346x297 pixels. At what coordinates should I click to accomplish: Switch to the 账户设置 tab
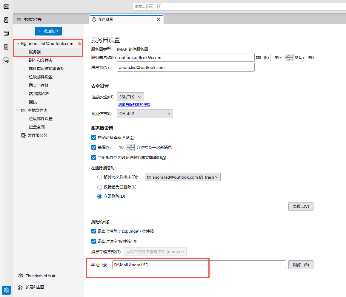pos(126,19)
